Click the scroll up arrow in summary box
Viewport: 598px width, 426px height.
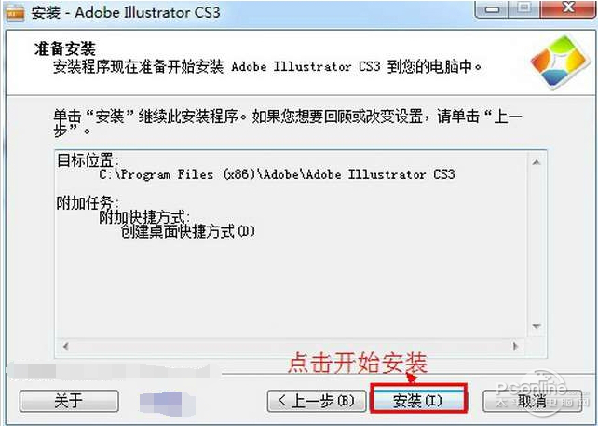[x=537, y=162]
